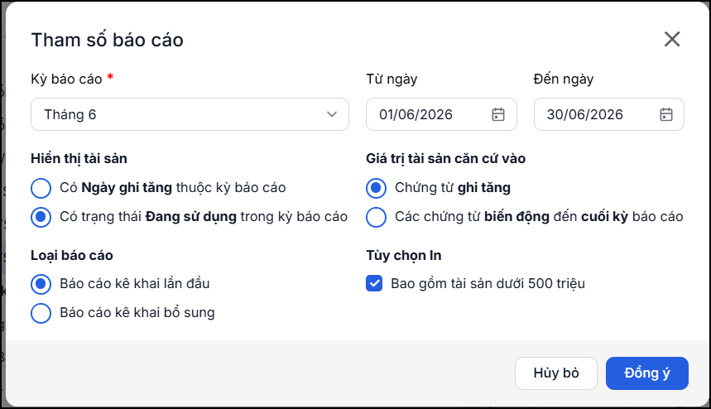The height and width of the screenshot is (409, 711).
Task: Open the Tháng 6 period combo box
Action: 190,114
